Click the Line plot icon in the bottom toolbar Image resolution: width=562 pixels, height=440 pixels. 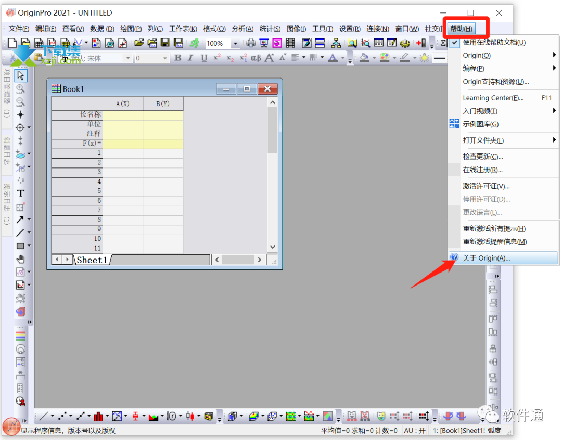click(44, 416)
